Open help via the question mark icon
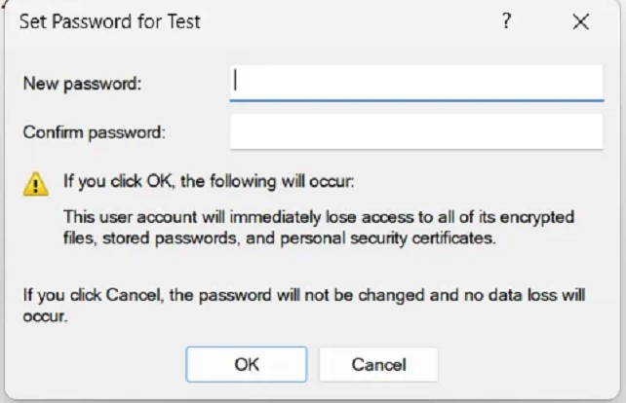This screenshot has height=403, width=626. tap(506, 21)
